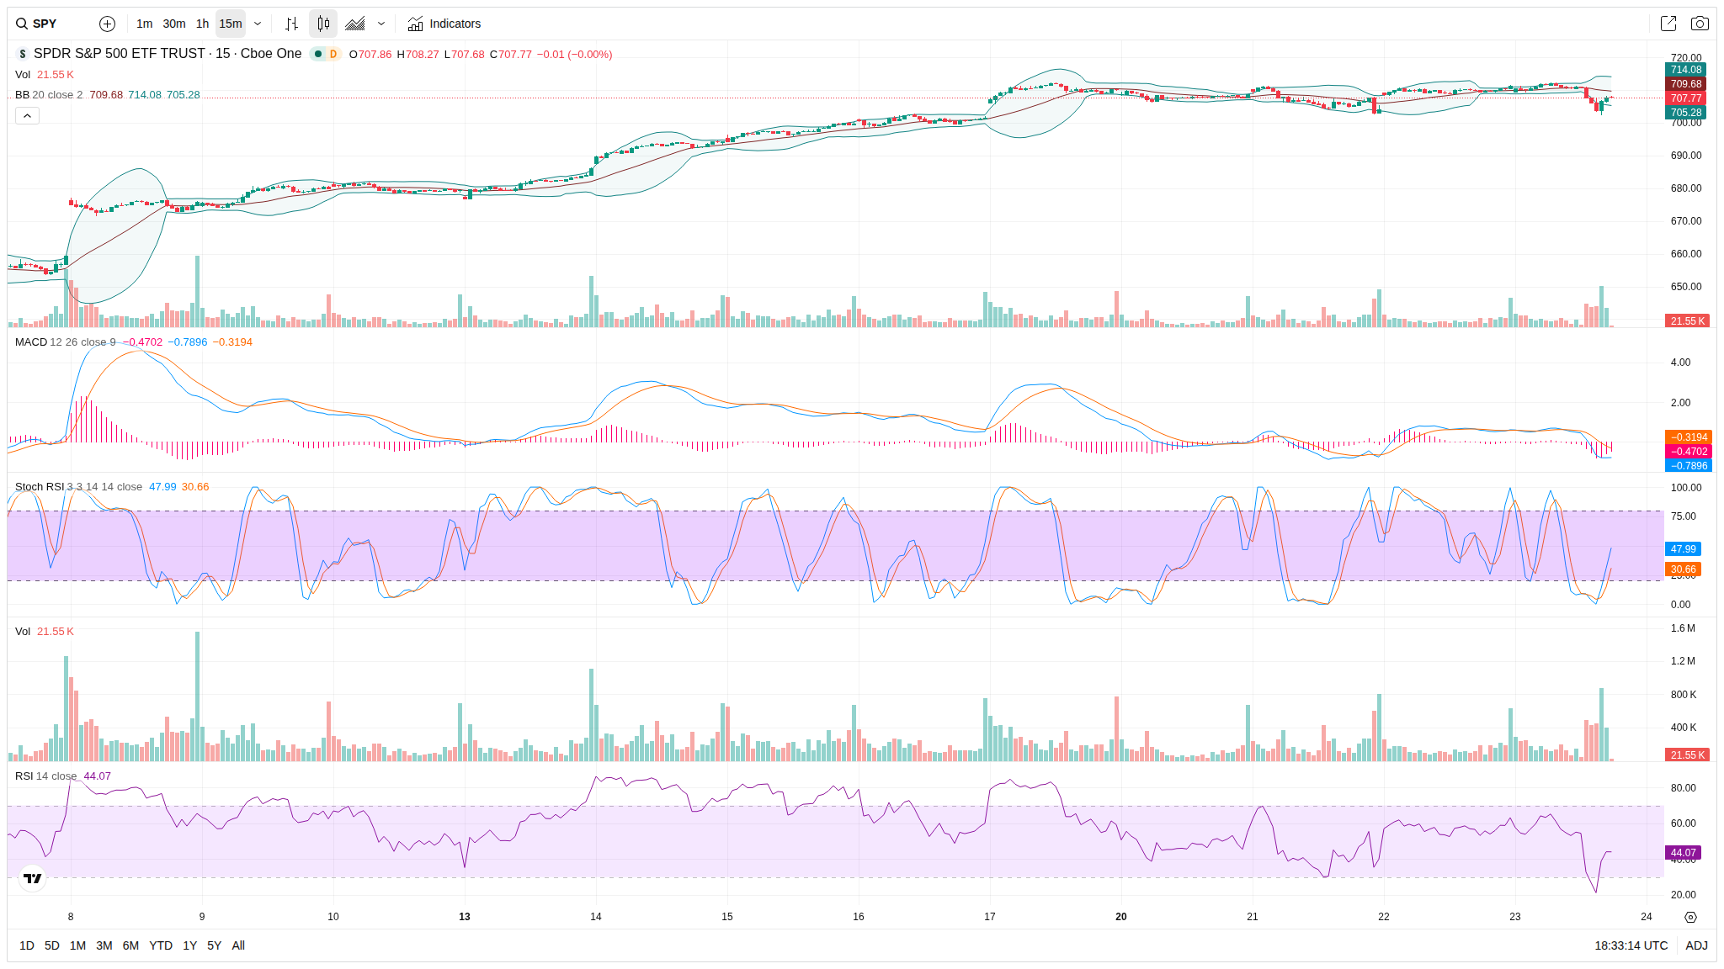The image size is (1724, 969).
Task: Expand the time interval dropdown arrow
Action: (258, 24)
